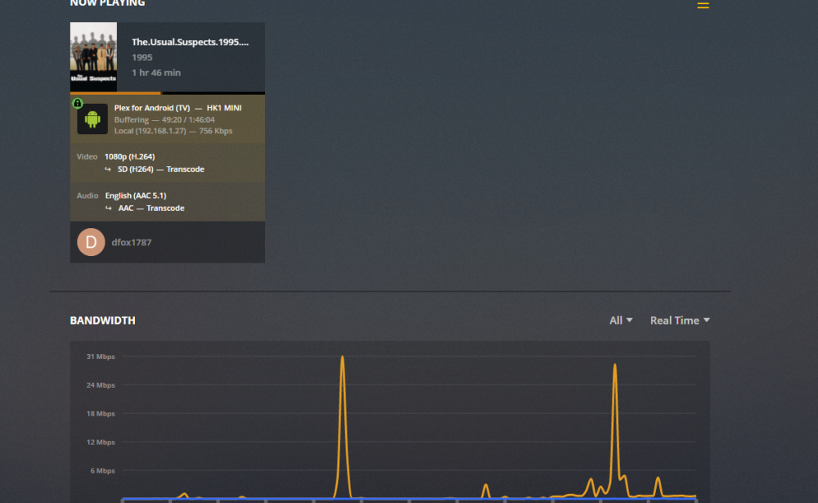This screenshot has height=503, width=818.
Task: Click the Android player icon
Action: pyautogui.click(x=92, y=119)
